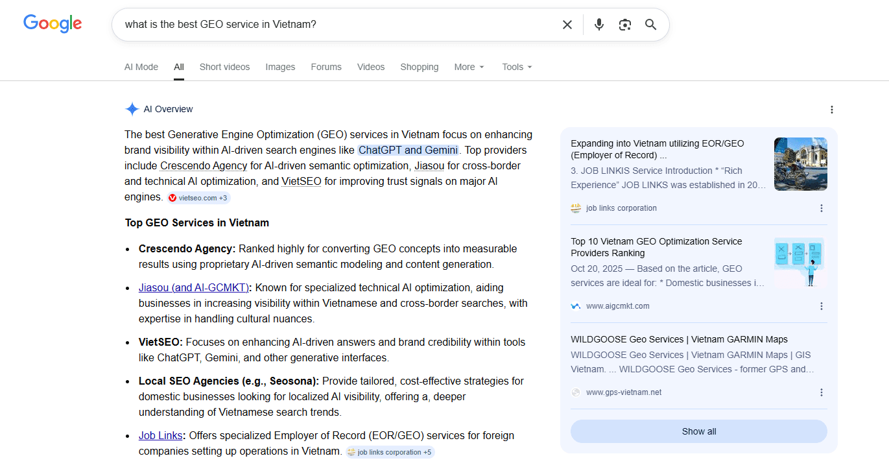Switch to Forums tab
The image size is (889, 467).
(x=326, y=67)
